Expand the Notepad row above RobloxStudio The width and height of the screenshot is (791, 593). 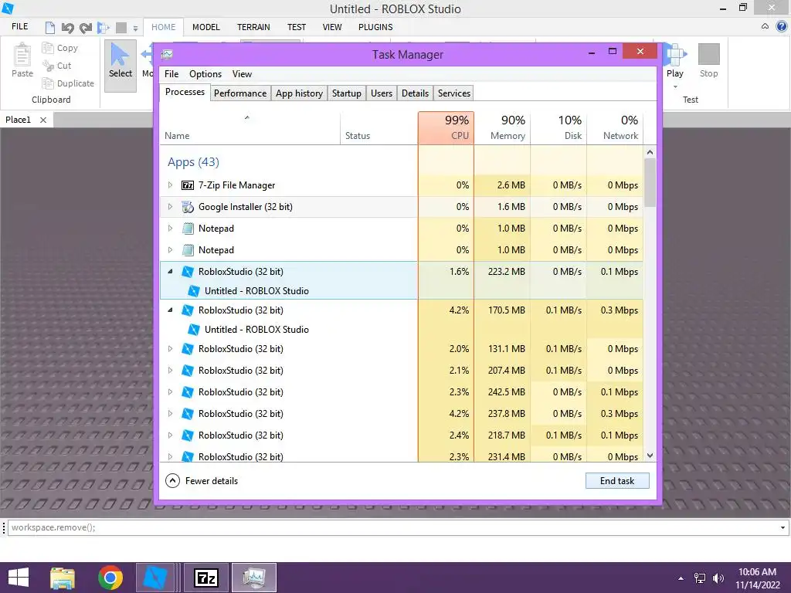coord(170,250)
